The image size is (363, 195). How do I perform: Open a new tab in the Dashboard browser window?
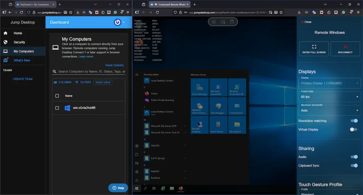pos(60,4)
